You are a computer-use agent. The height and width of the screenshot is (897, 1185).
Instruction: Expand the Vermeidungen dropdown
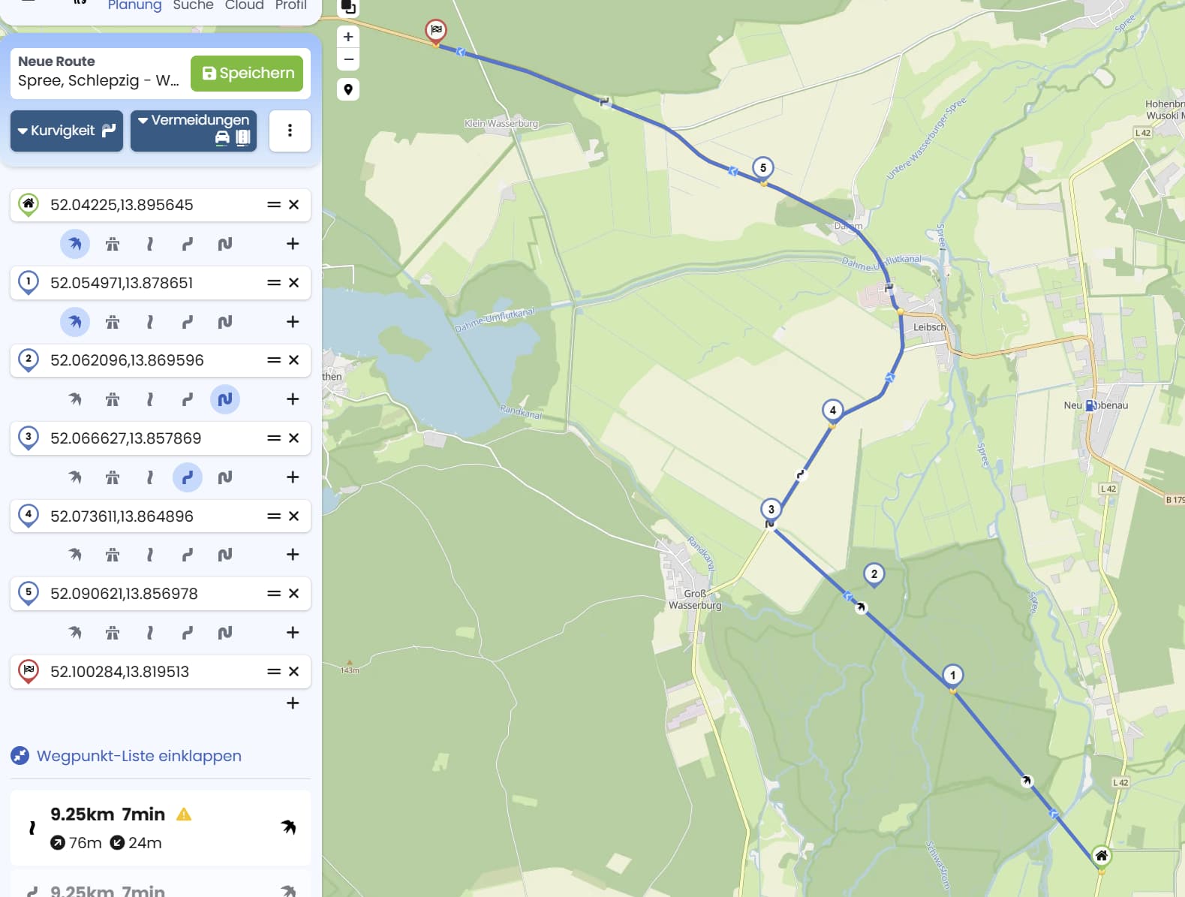194,131
